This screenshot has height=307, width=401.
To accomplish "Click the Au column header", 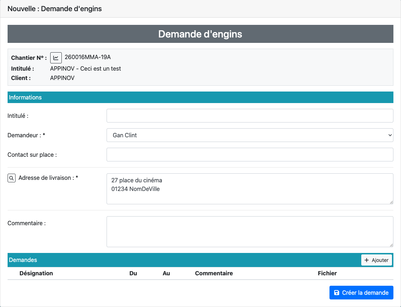I will pyautogui.click(x=166, y=273).
